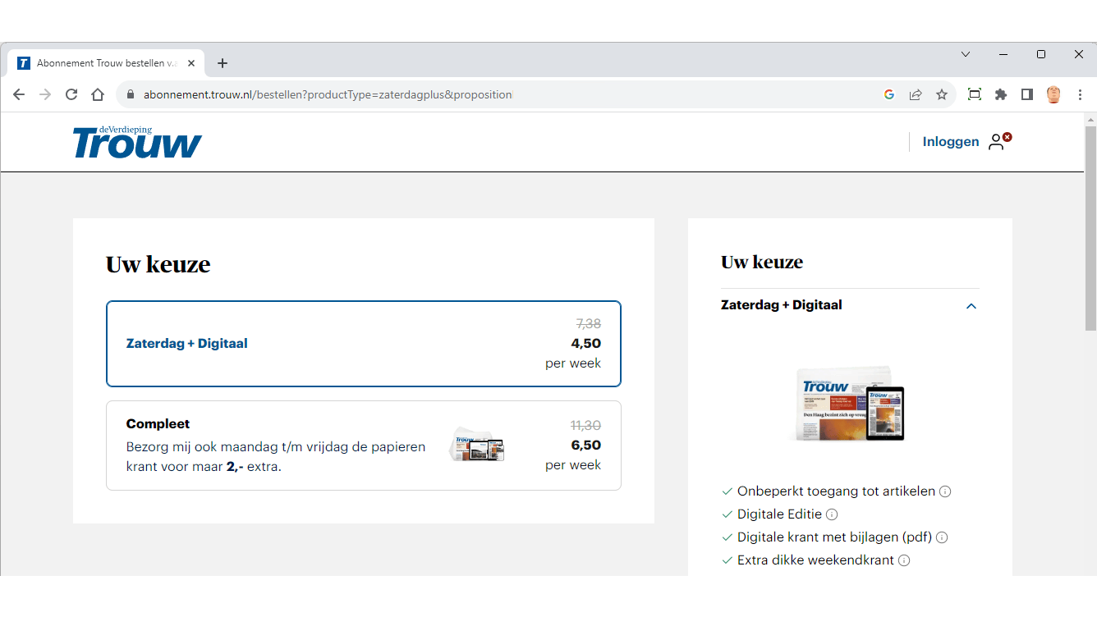This screenshot has width=1097, height=617.
Task: Click the Trouw logo
Action: click(137, 142)
